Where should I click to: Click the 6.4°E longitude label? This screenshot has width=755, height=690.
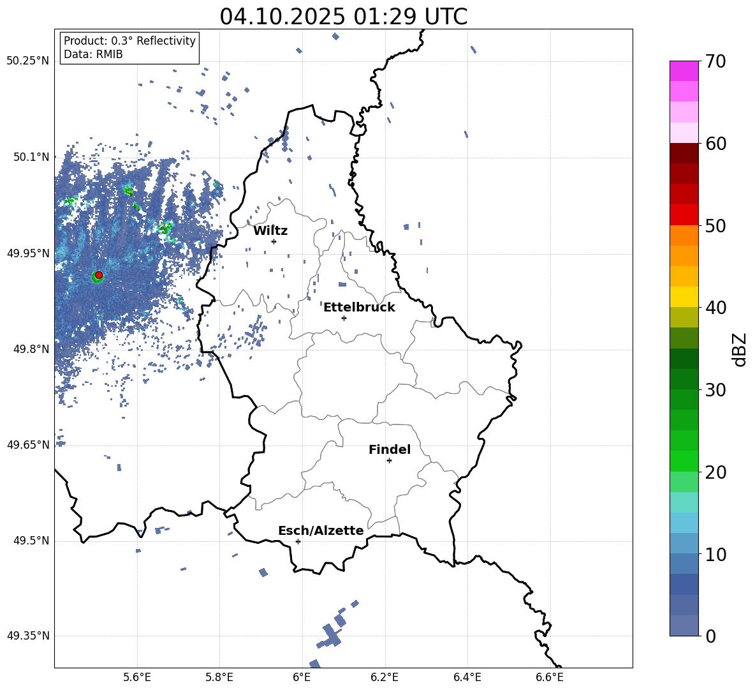[467, 677]
